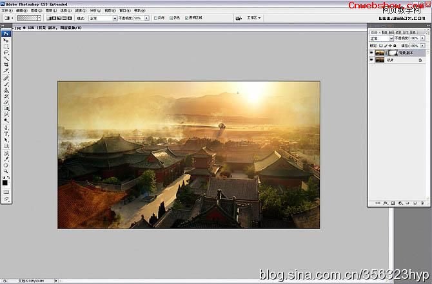Open the status bar info arrow
This screenshot has height=284, width=432.
56,281
